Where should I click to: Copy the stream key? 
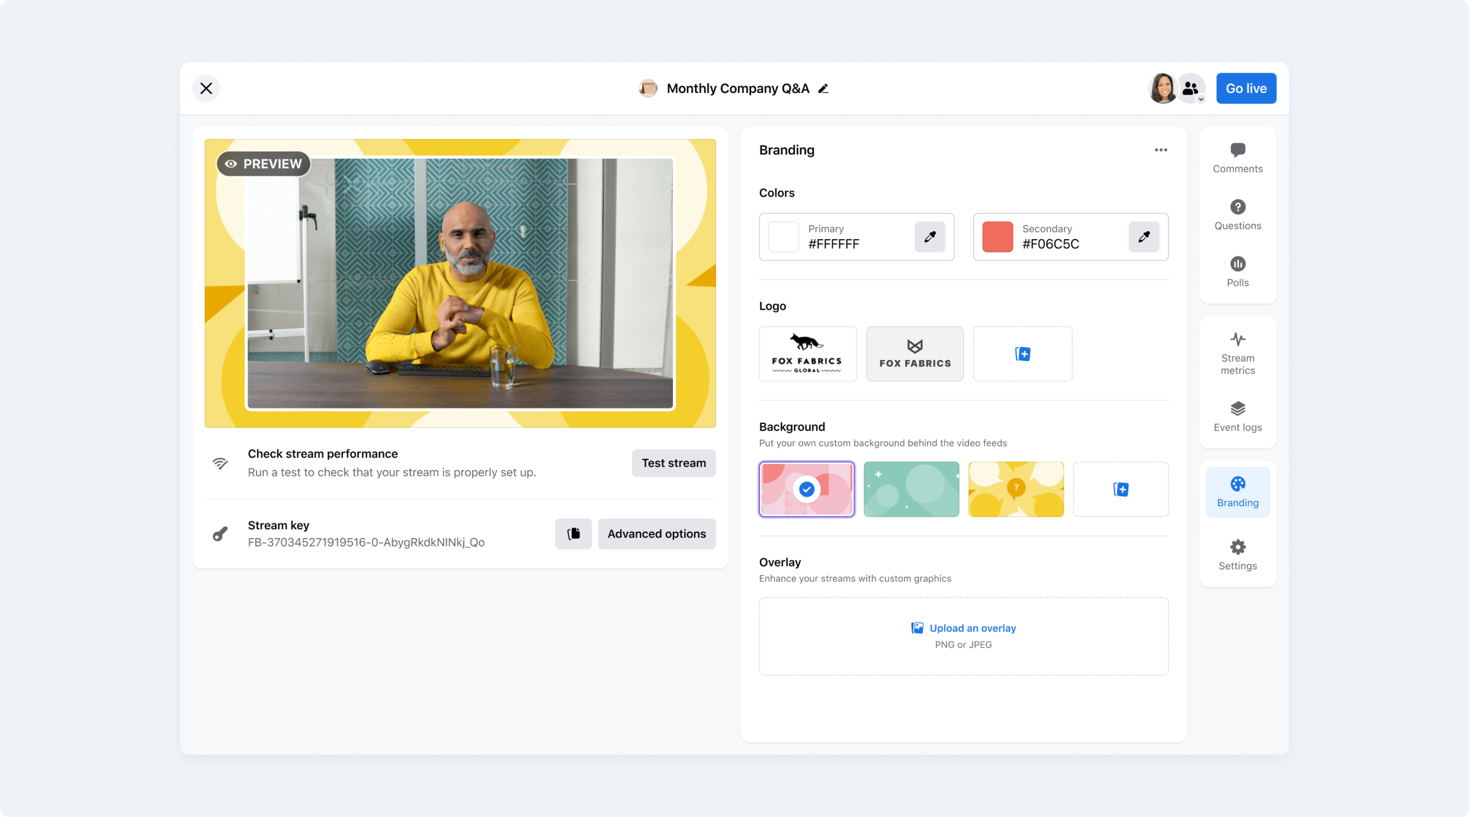573,533
